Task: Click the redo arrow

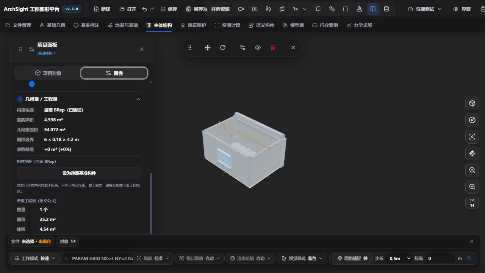Action: 152,9
